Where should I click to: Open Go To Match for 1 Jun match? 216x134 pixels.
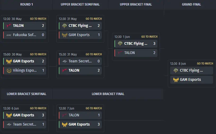click(x=149, y=37)
